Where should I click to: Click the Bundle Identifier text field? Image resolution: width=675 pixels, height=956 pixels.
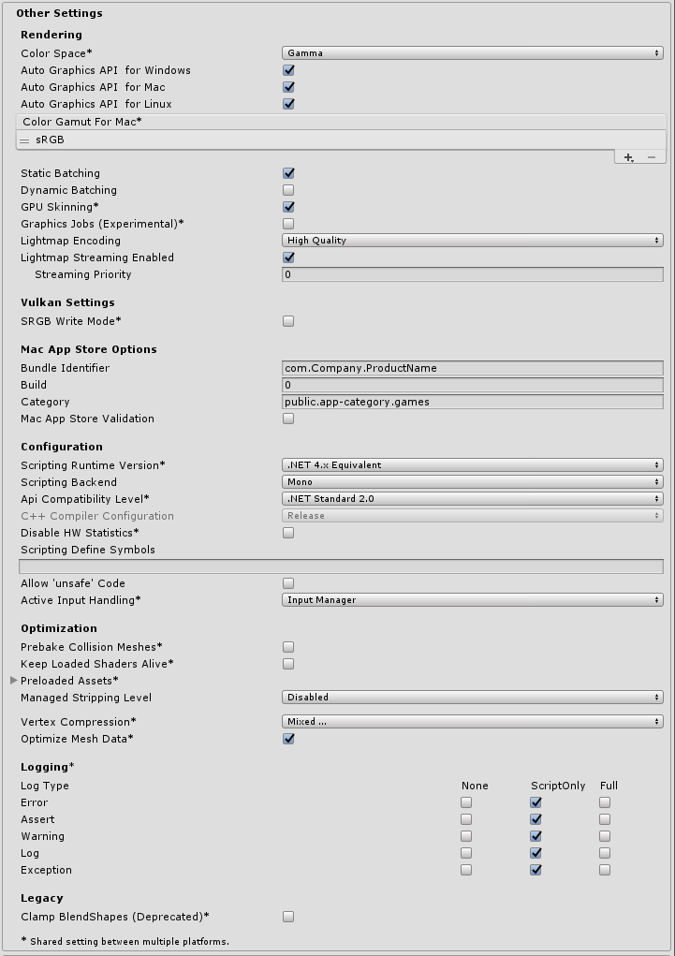coord(472,368)
